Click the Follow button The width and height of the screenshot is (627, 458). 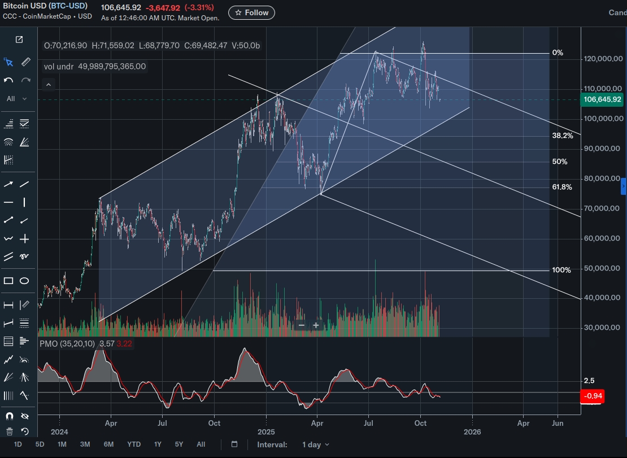coord(252,12)
